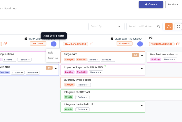Click the fullscreen expand icon
Image resolution: width=182 pixels, height=122 pixels.
pos(178,26)
